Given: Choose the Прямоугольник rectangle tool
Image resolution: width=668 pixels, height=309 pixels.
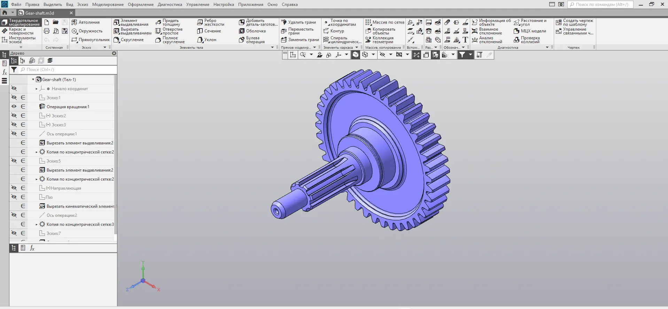Looking at the screenshot, I should [91, 40].
